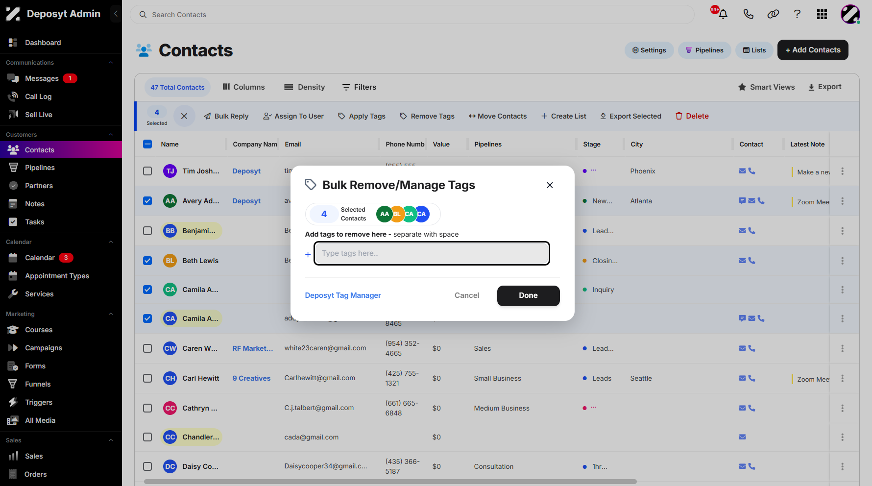
Task: Call Tim Josh using phone icon
Action: coord(752,171)
